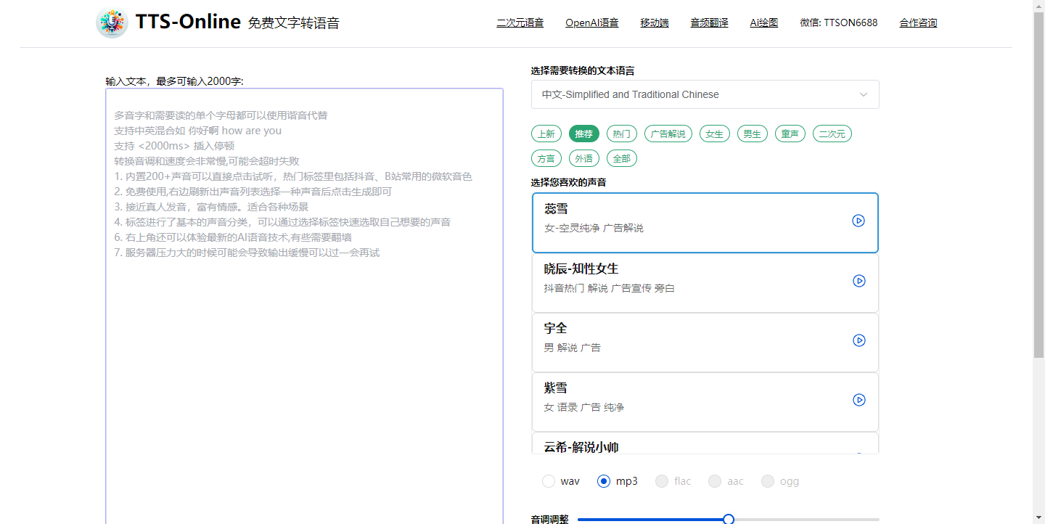Open the text language dropdown

point(705,94)
